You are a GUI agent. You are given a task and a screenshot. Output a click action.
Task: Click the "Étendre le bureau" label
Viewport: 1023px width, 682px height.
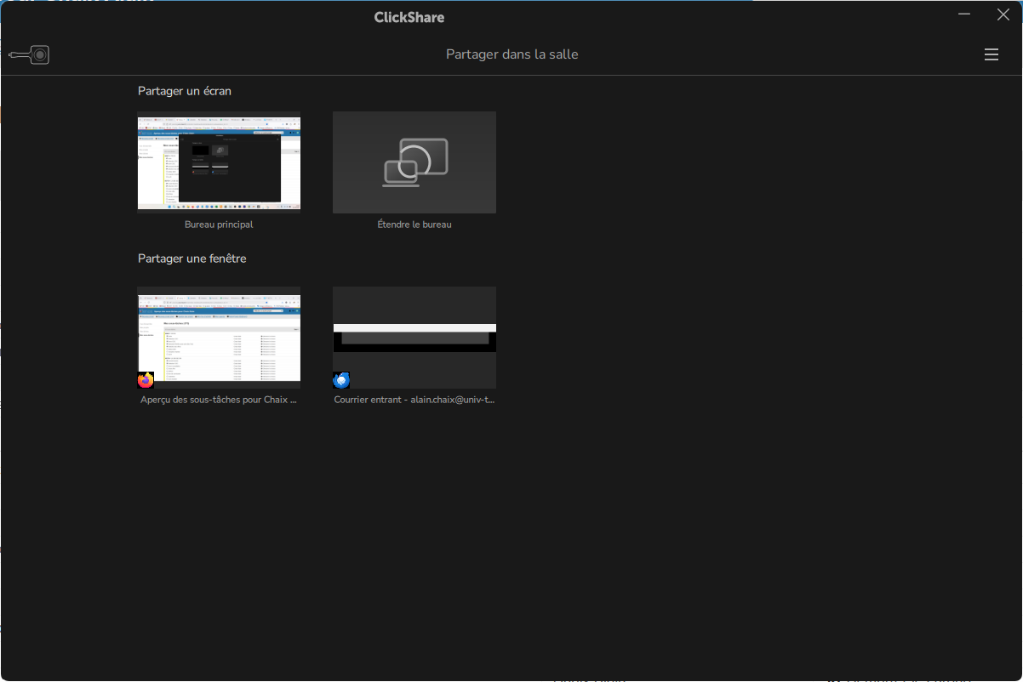[x=414, y=224]
